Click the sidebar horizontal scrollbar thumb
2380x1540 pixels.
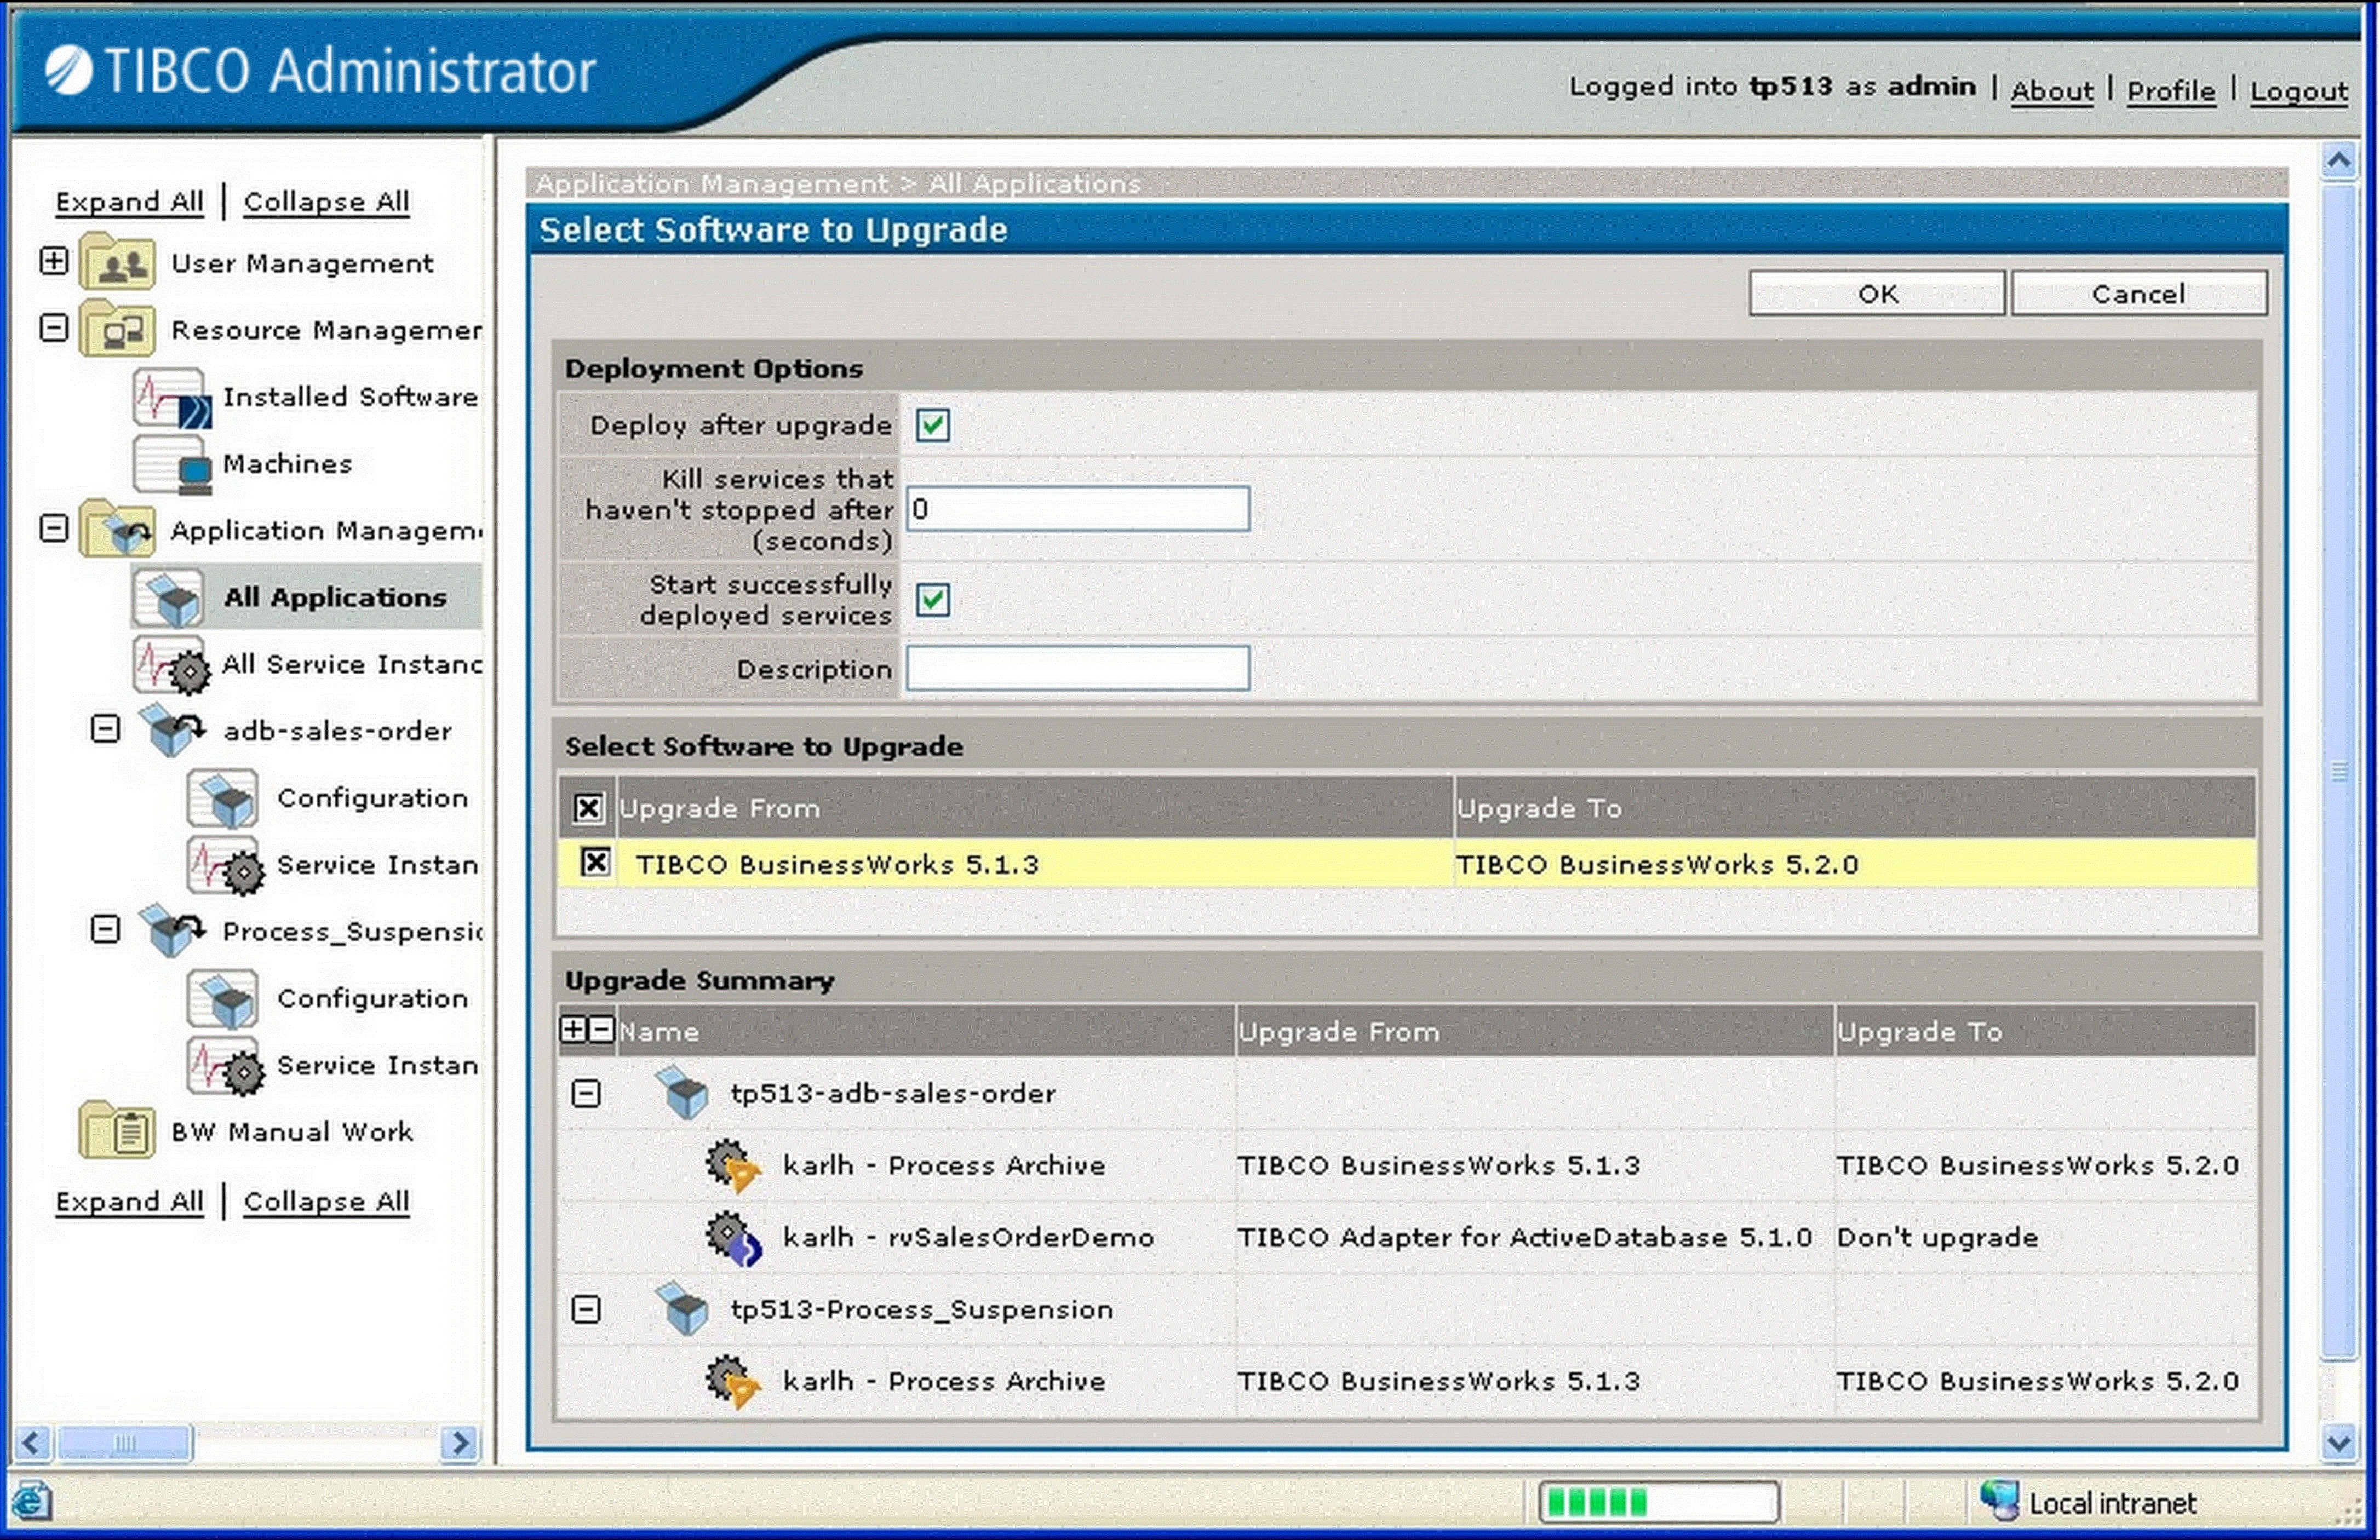click(124, 1442)
